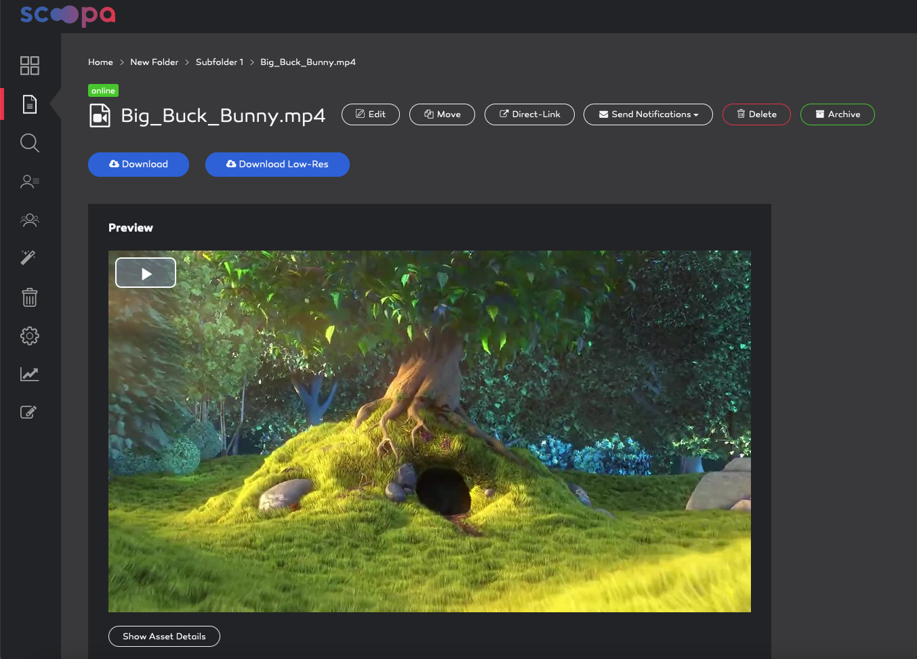
Task: Click the green online status badge
Action: [104, 91]
